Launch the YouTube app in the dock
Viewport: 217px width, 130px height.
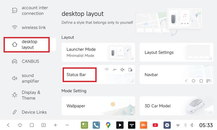[x=155, y=125]
